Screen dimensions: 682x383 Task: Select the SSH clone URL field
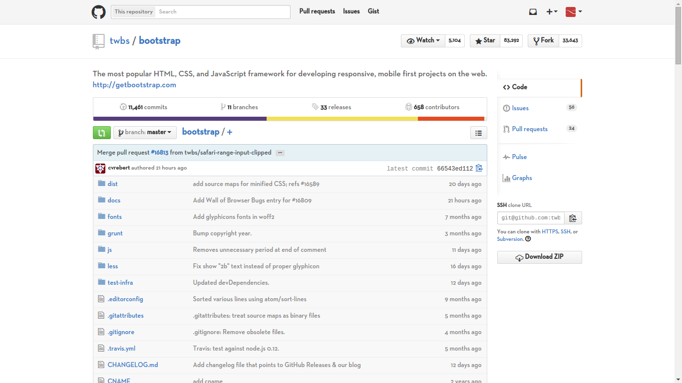[531, 218]
